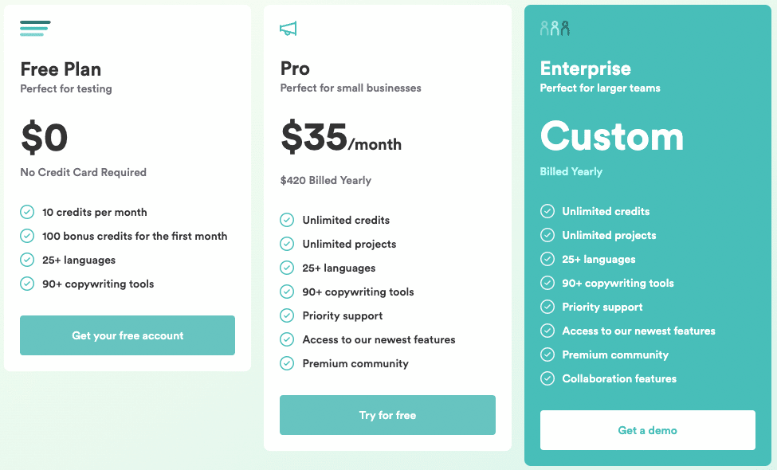Click the Enterprise team people icon
This screenshot has height=470, width=777.
pos(555,28)
